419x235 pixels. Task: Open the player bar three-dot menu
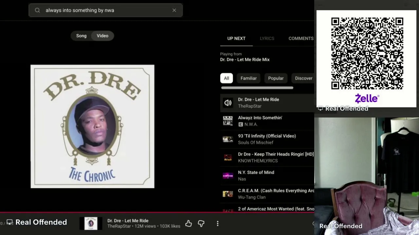(x=218, y=224)
